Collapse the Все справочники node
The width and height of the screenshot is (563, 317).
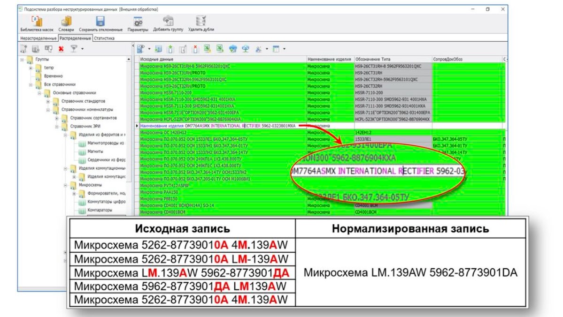[x=31, y=84]
